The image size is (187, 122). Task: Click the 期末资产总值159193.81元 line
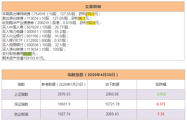point(24,58)
